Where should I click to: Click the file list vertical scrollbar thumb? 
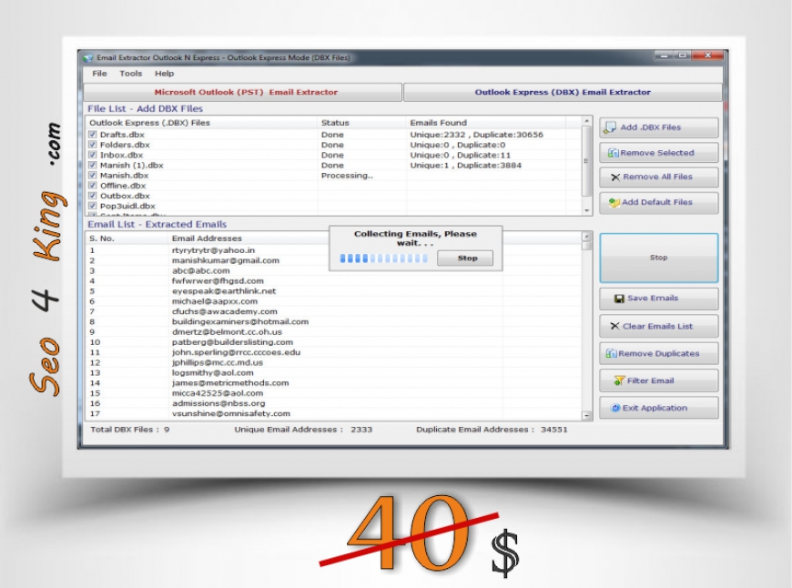pos(586,161)
